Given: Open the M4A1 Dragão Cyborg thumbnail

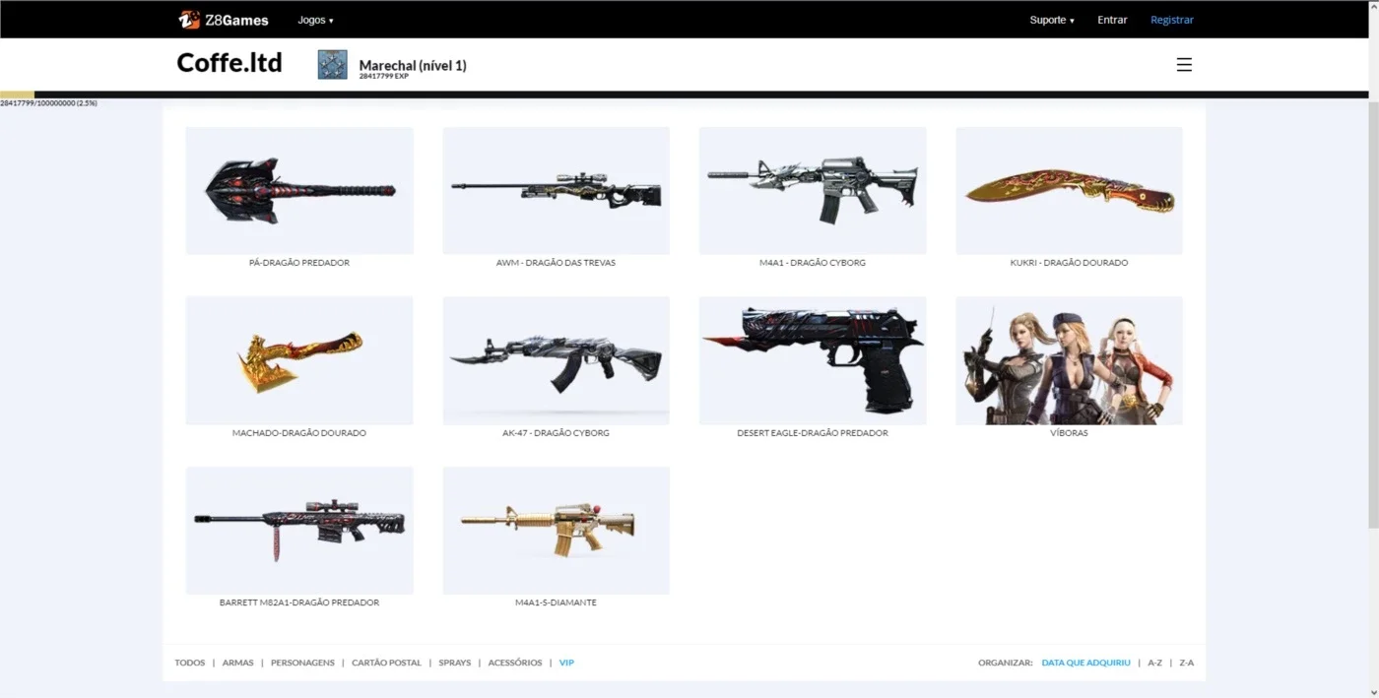Looking at the screenshot, I should pyautogui.click(x=813, y=190).
